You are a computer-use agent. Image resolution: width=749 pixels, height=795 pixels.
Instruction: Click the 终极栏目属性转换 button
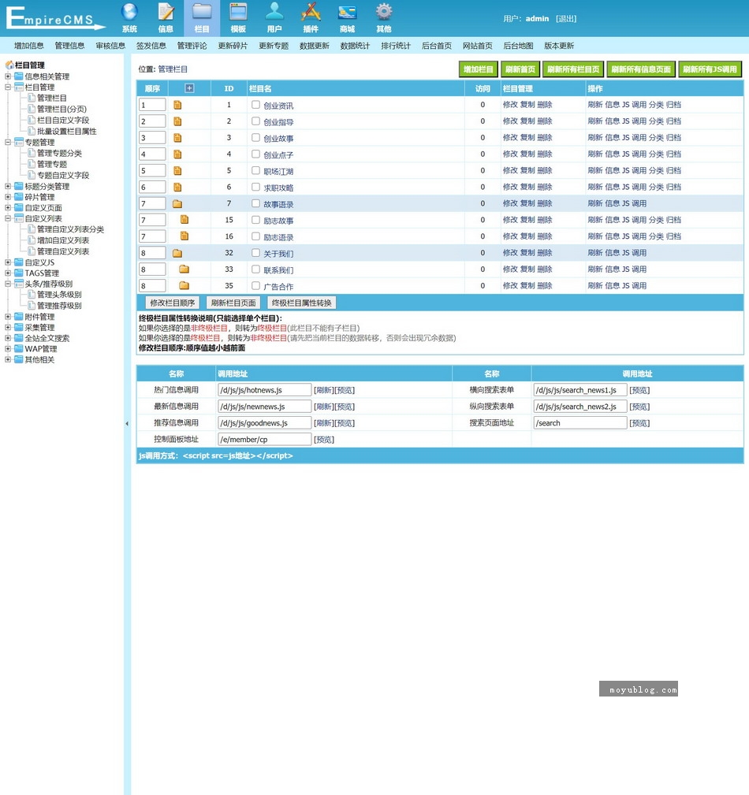[301, 303]
